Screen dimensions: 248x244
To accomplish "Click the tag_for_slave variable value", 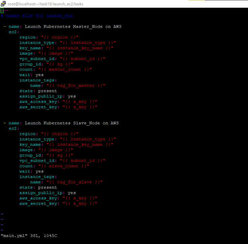I will [x=75, y=182].
